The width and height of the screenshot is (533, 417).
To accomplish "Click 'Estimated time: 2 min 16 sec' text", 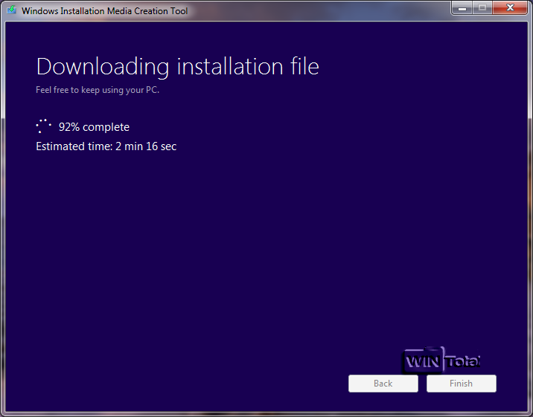I will coord(106,146).
